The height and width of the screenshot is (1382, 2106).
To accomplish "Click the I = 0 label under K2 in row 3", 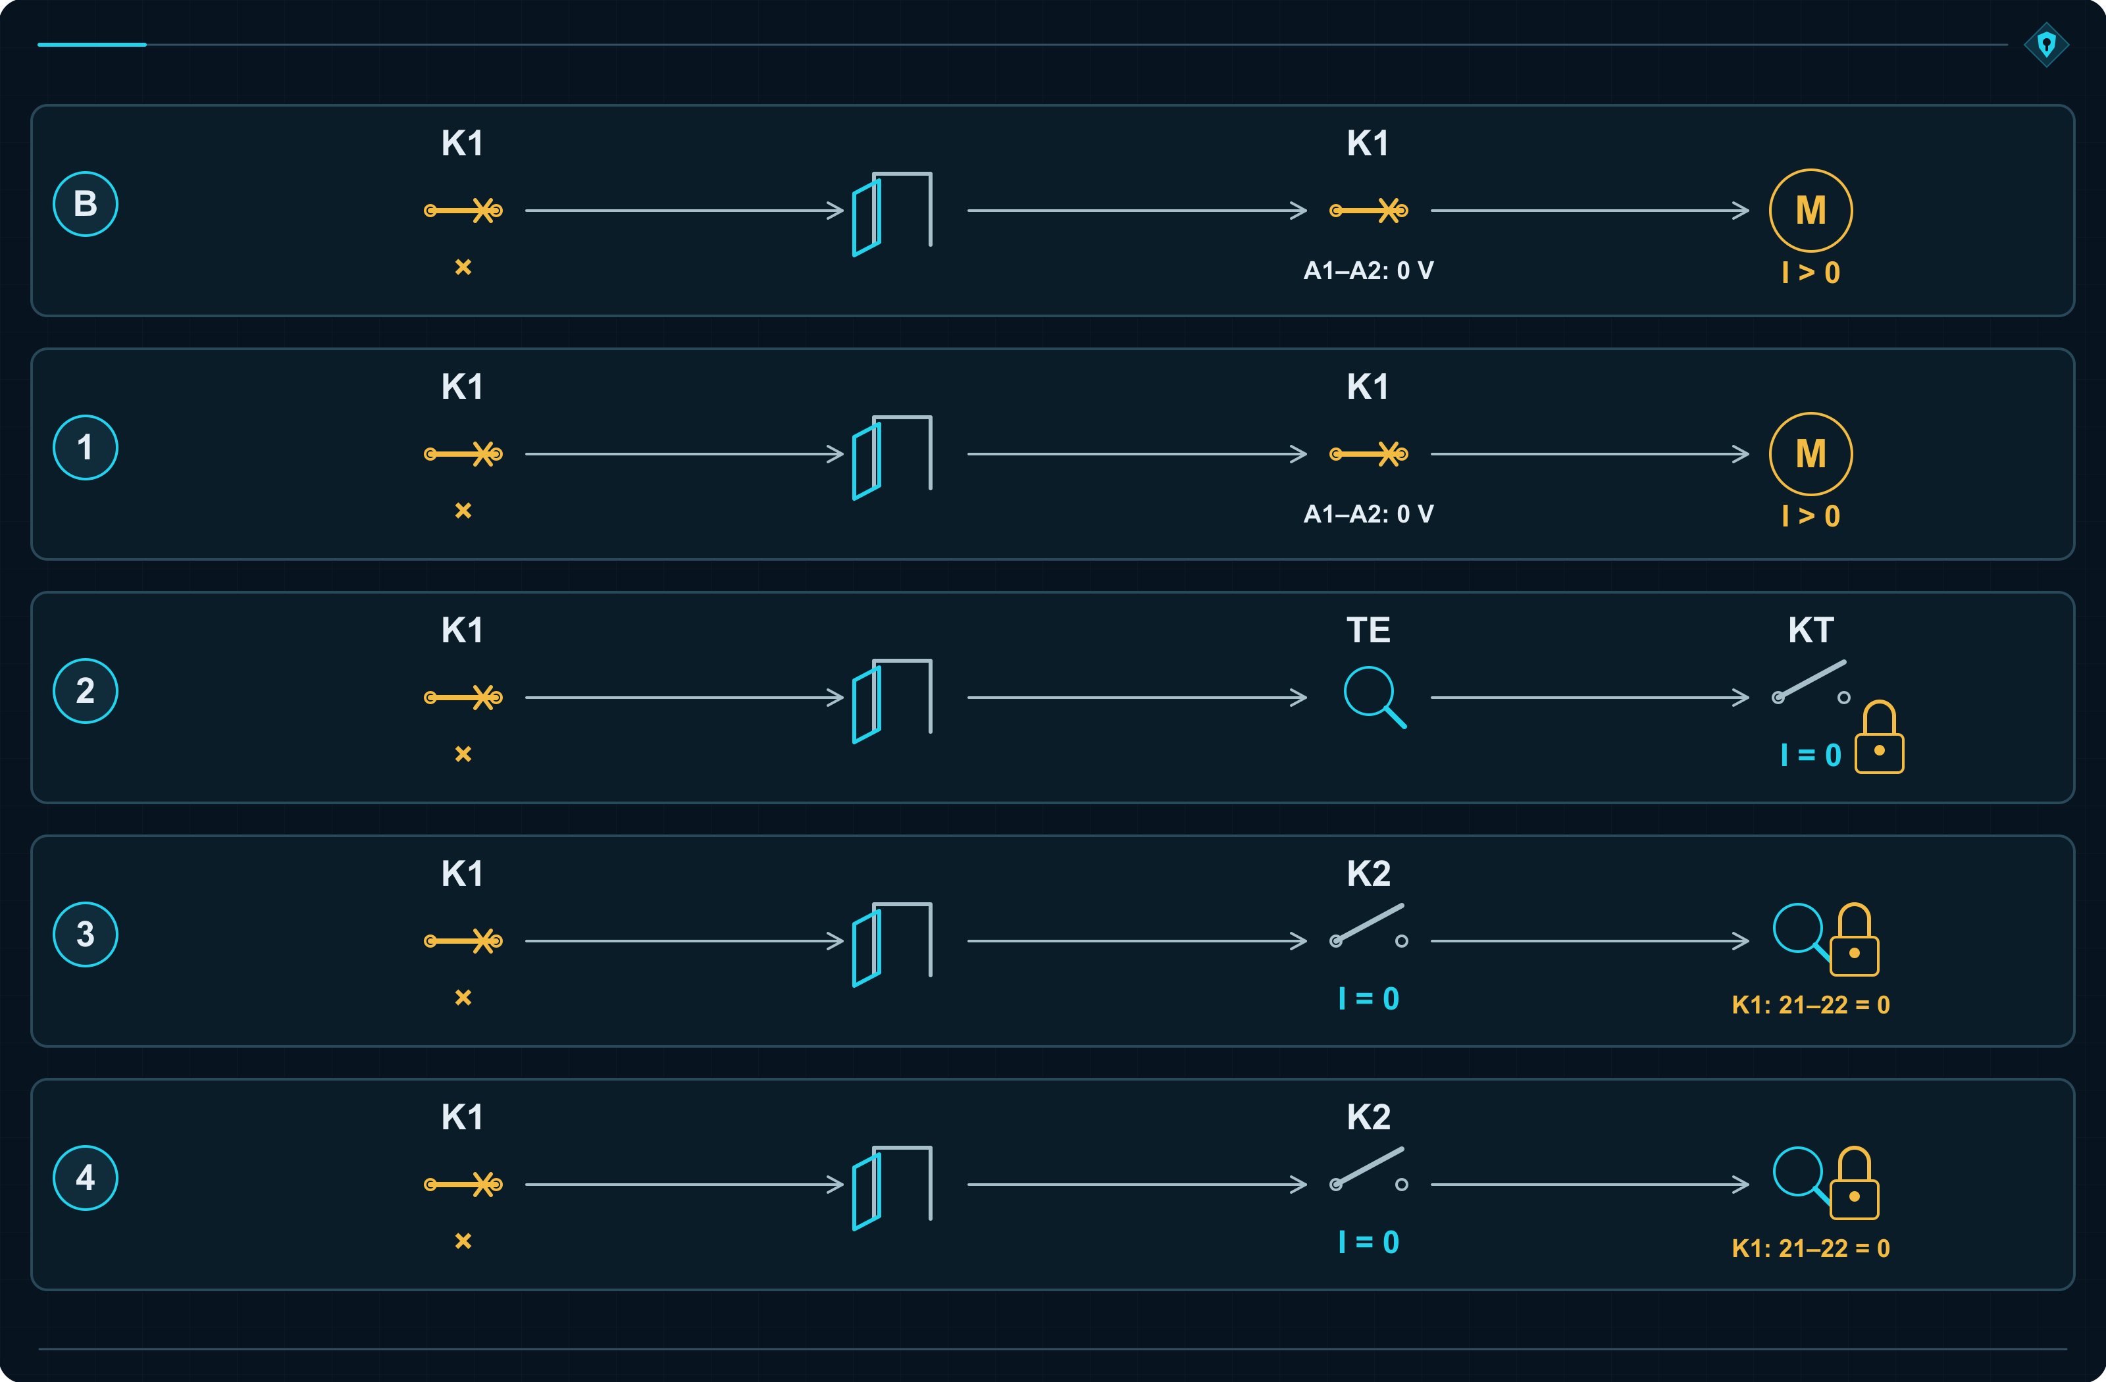I will pos(1368,999).
